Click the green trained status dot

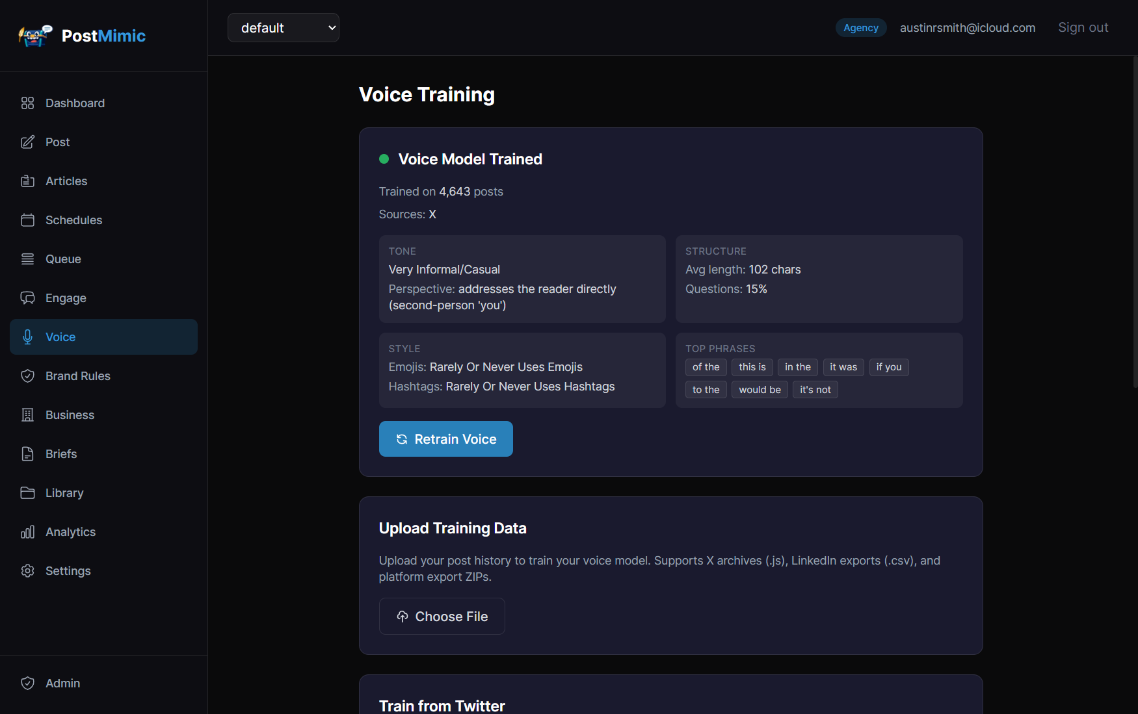384,159
